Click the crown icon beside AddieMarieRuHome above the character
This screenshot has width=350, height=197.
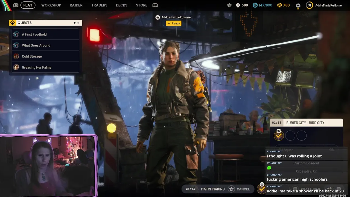[157, 17]
